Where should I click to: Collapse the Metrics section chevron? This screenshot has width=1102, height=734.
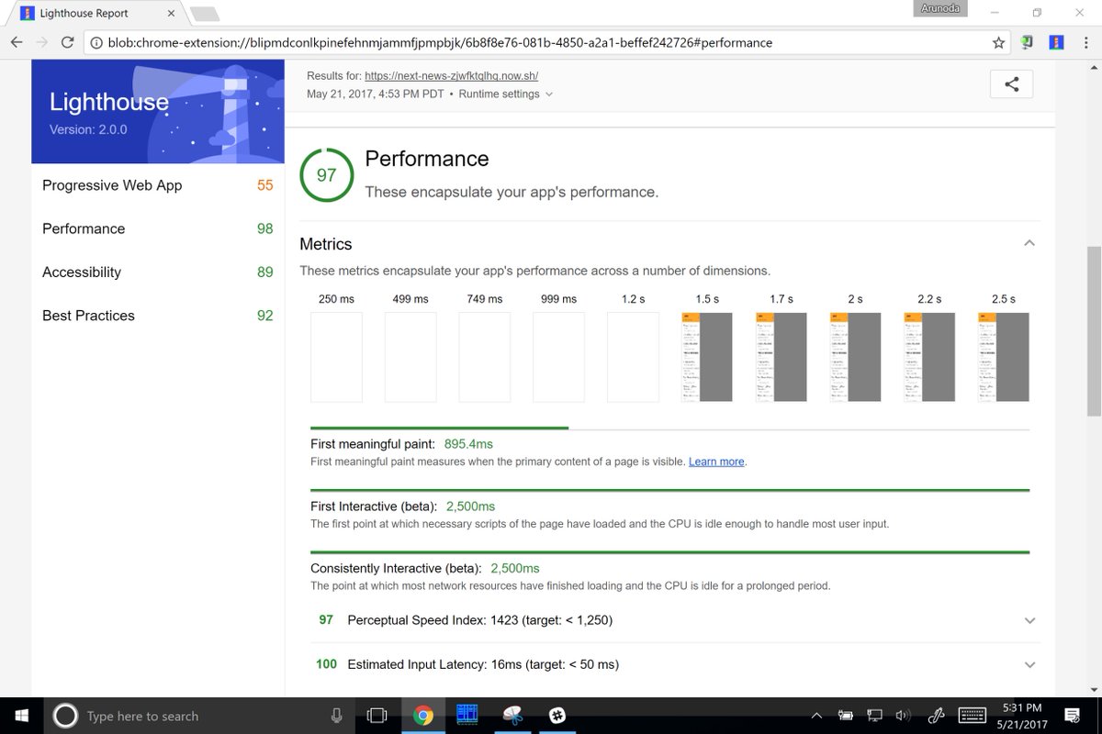pos(1029,243)
